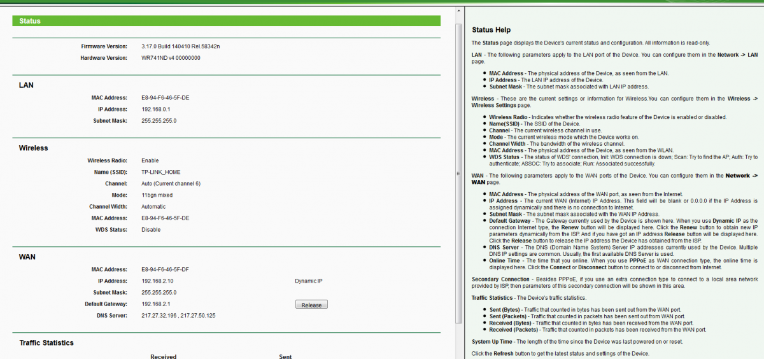Click the Dynamic IP connection type text

(x=309, y=281)
